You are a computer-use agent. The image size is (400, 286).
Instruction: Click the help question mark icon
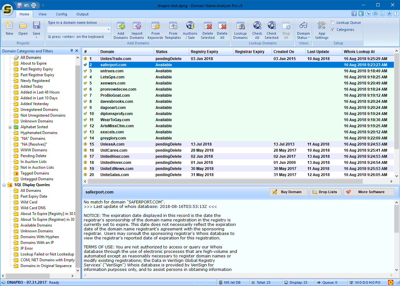396,13
